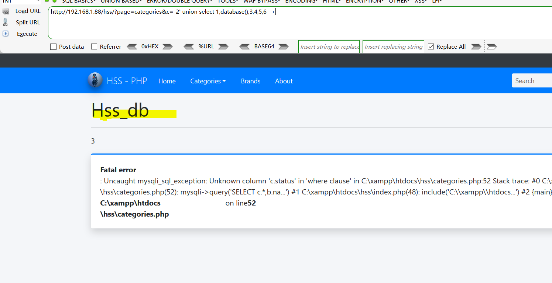The image size is (552, 283).
Task: Click the right arrow after BASE64
Action: (x=283, y=46)
